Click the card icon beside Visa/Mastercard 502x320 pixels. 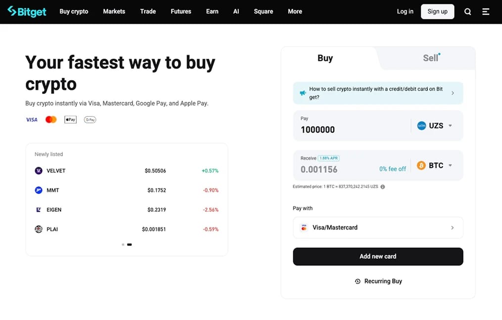point(304,228)
